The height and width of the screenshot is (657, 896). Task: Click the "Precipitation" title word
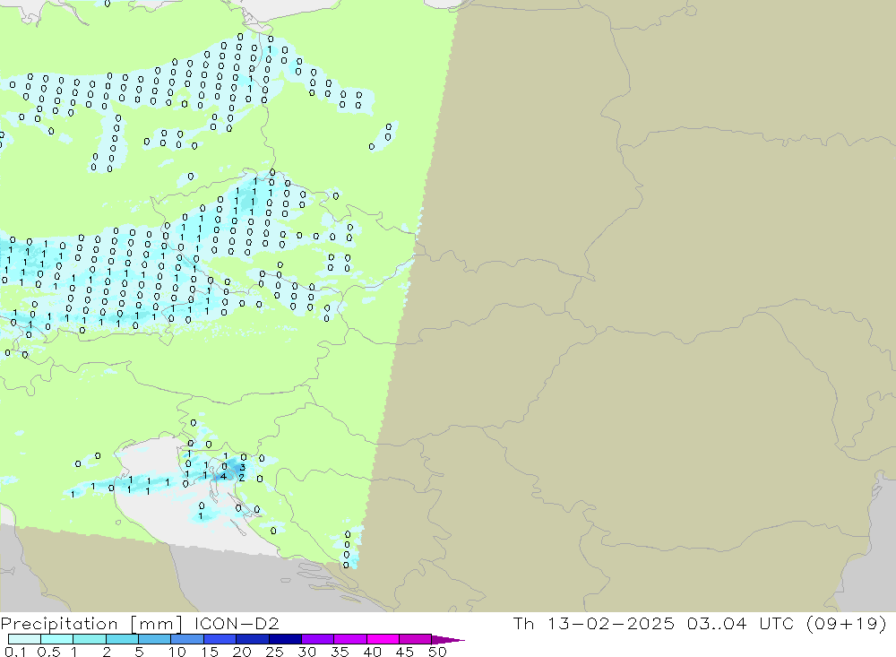59,624
